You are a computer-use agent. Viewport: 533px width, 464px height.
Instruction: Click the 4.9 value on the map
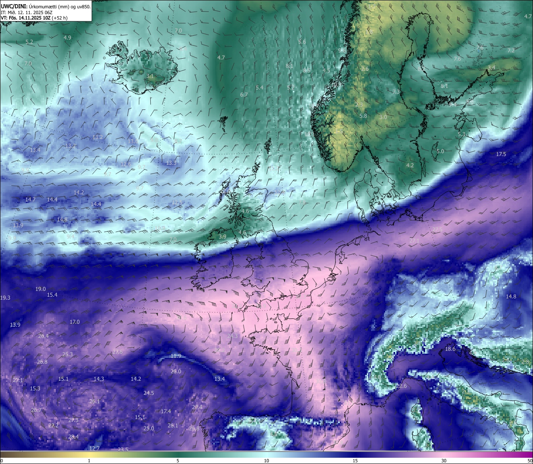tap(67, 37)
